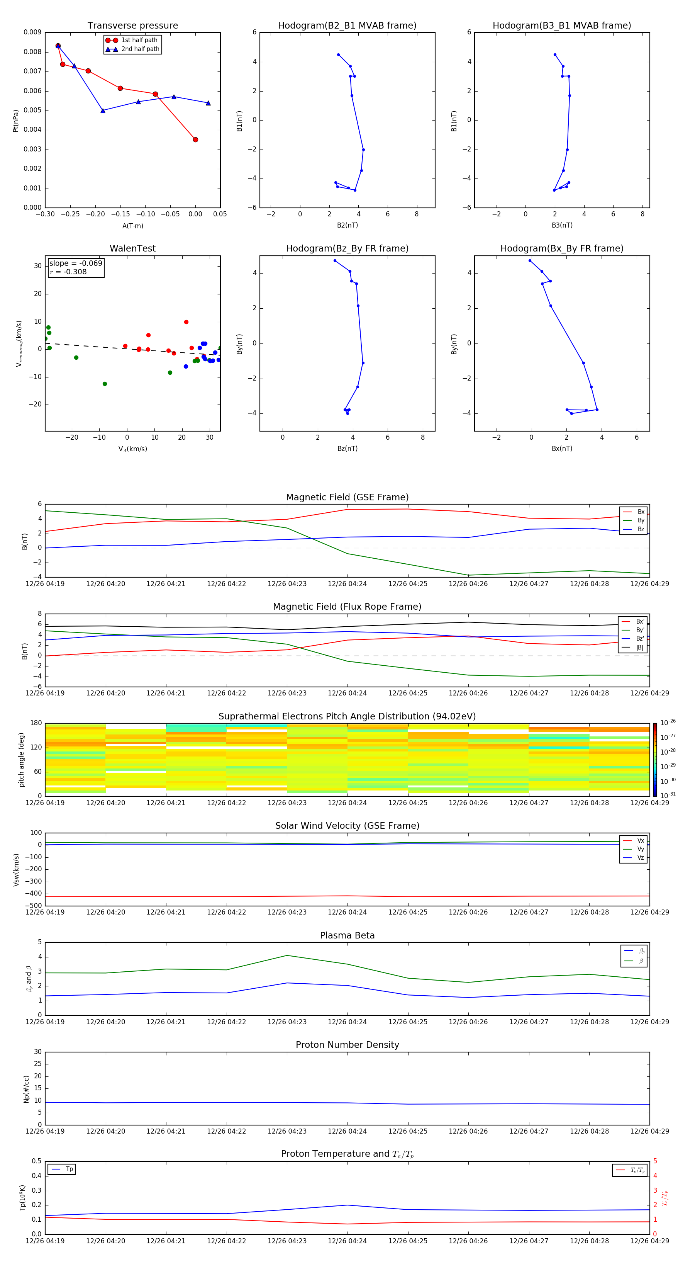The height and width of the screenshot is (1275, 695).
Task: Click the 'B3(nT)' x-axis label
Action: (x=562, y=225)
